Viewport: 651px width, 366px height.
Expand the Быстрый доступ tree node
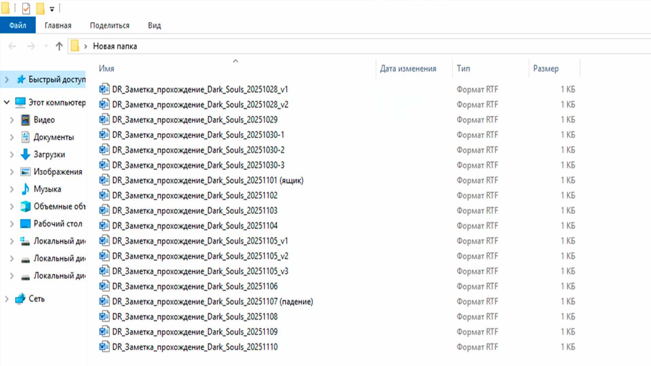(7, 80)
